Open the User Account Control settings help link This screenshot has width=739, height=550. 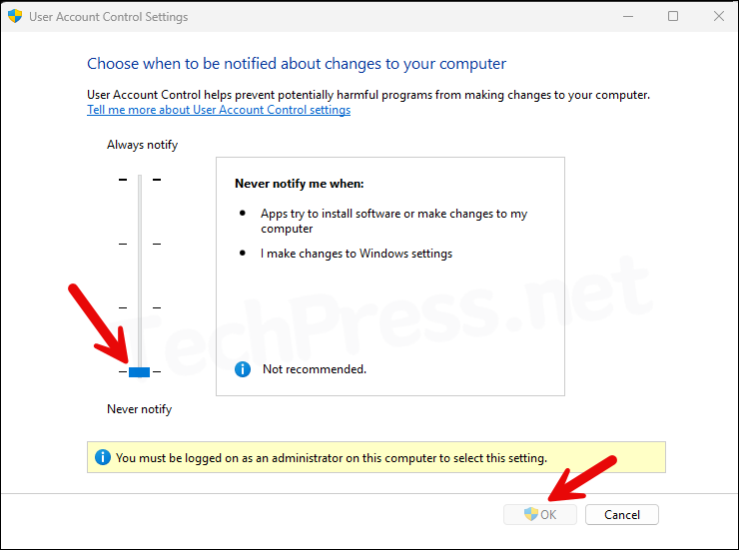pyautogui.click(x=219, y=110)
